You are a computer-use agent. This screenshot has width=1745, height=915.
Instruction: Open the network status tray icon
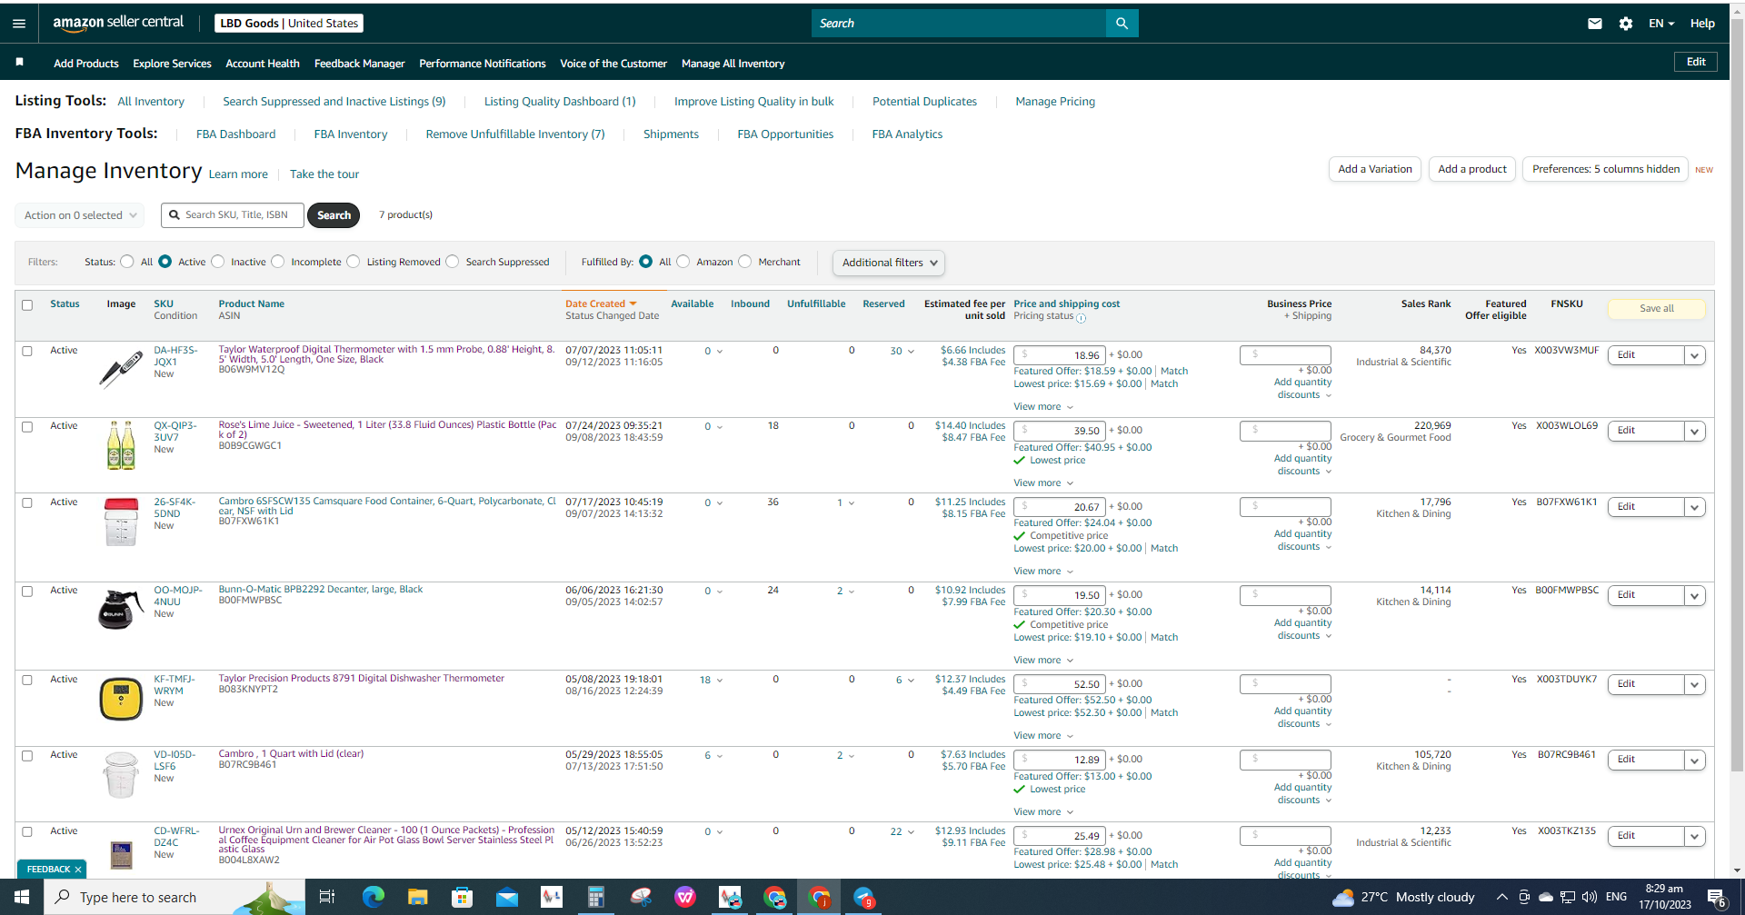(x=1568, y=897)
